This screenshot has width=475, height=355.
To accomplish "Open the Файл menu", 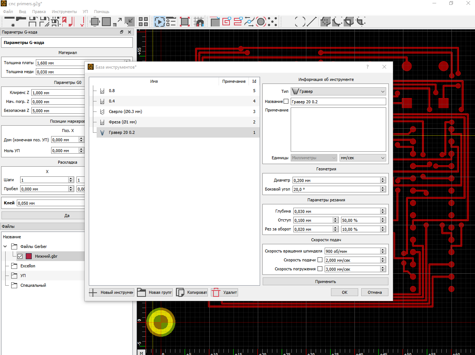I will 8,12.
